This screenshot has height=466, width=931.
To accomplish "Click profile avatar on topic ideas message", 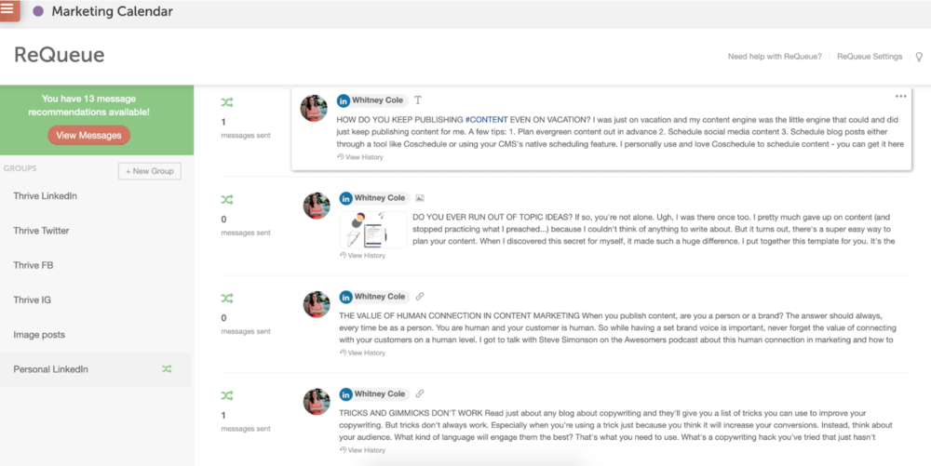I will pyautogui.click(x=317, y=206).
